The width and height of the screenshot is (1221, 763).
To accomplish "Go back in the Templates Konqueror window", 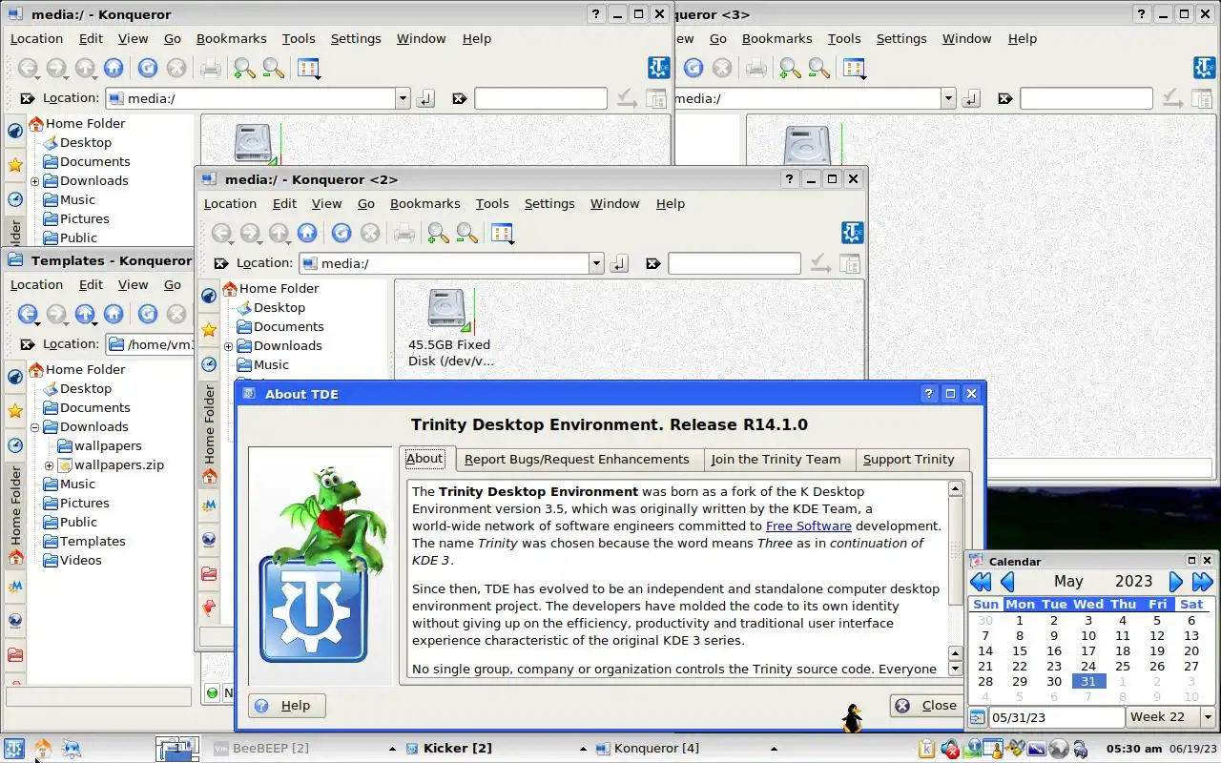I will pyautogui.click(x=28, y=314).
